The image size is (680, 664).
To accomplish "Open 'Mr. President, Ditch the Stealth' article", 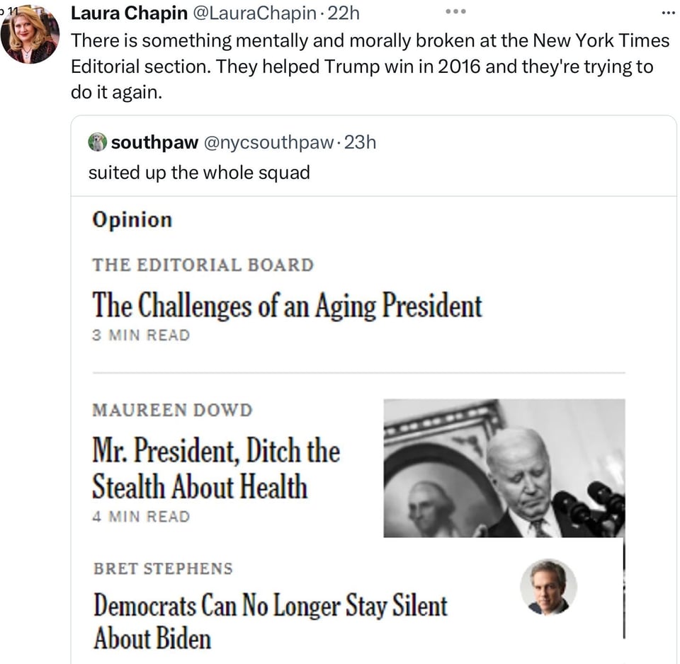I will (x=215, y=469).
